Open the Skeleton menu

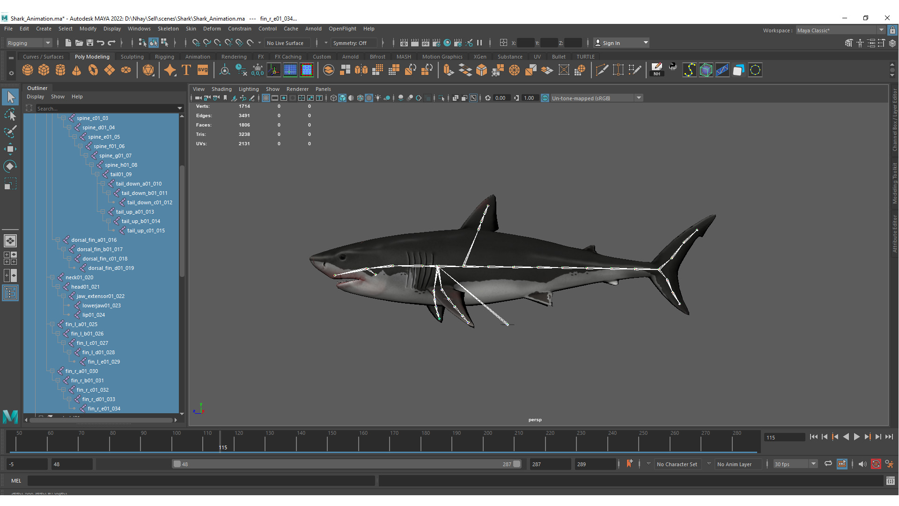tap(168, 29)
